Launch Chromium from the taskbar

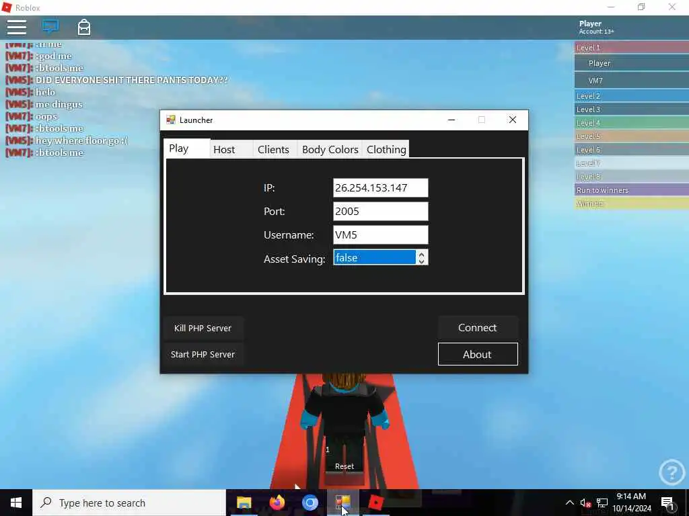click(310, 503)
